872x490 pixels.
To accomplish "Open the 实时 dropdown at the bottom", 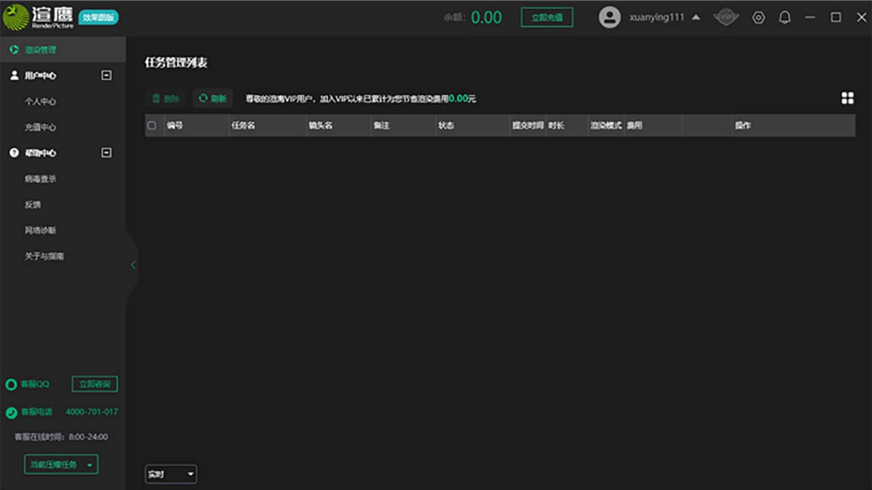I will coord(171,474).
